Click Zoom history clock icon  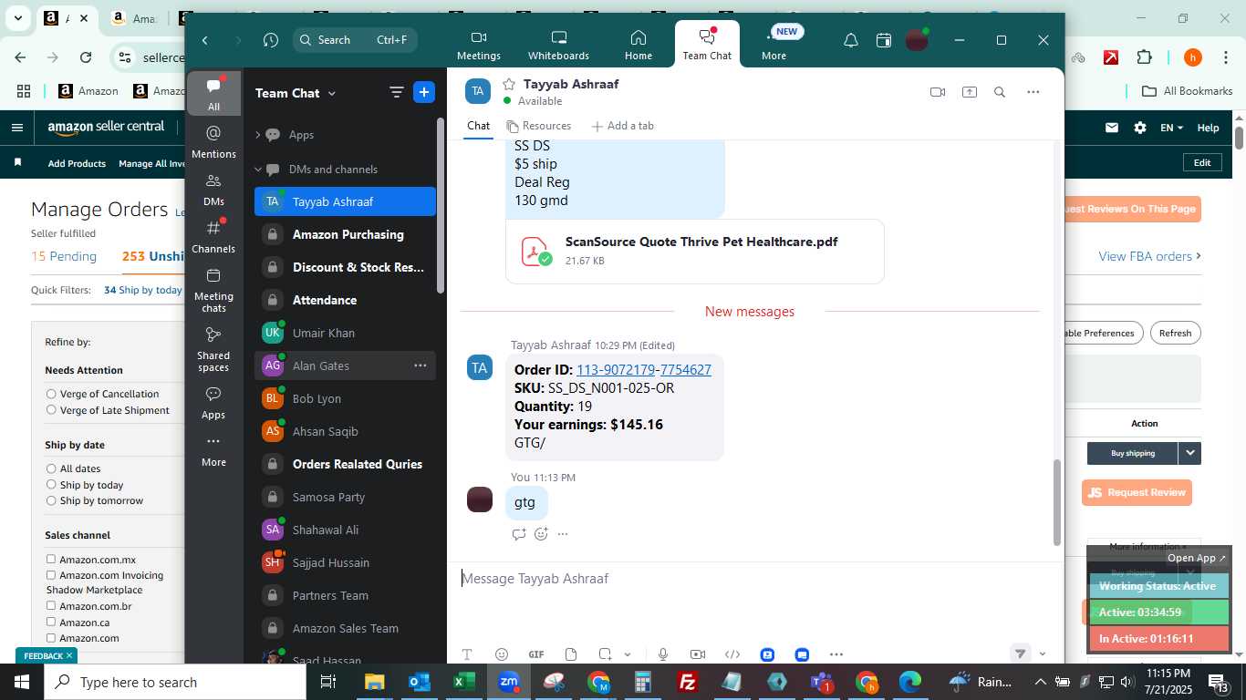tap(270, 40)
